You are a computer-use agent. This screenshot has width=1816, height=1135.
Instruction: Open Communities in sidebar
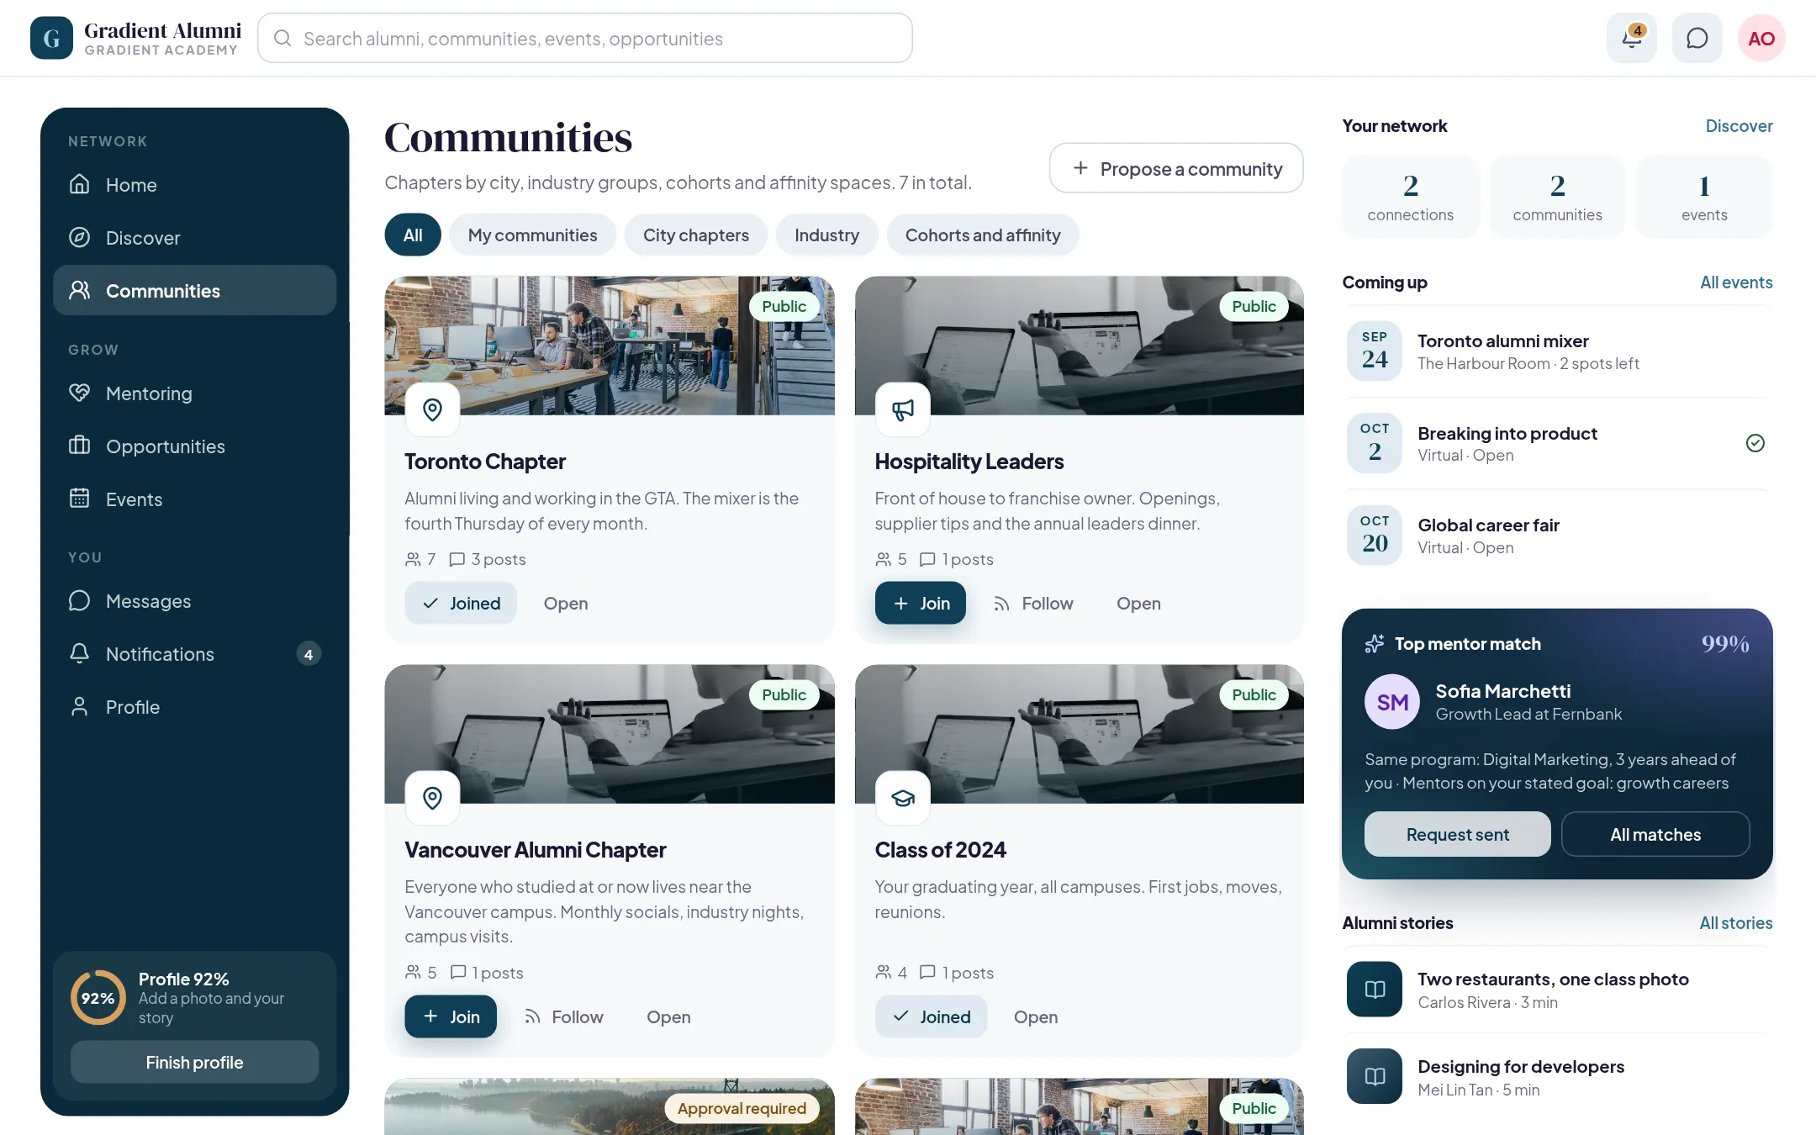pyautogui.click(x=195, y=291)
